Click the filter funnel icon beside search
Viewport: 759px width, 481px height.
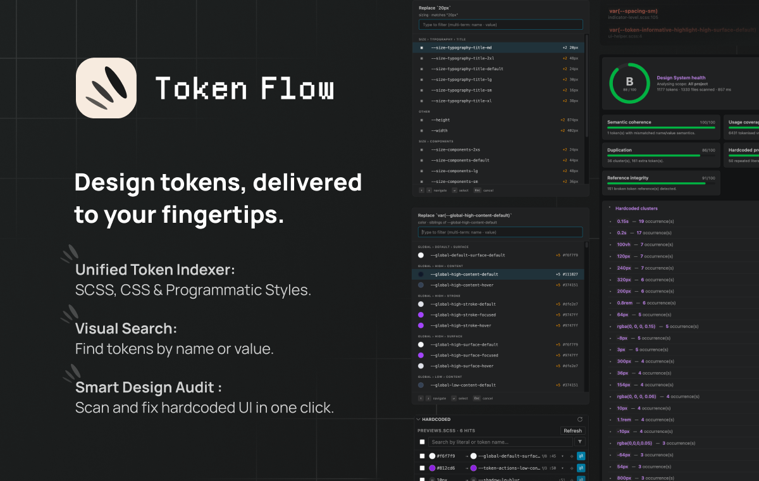(x=580, y=442)
